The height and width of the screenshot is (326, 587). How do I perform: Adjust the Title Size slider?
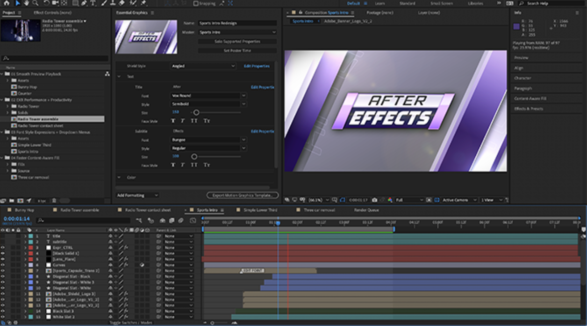pos(196,112)
